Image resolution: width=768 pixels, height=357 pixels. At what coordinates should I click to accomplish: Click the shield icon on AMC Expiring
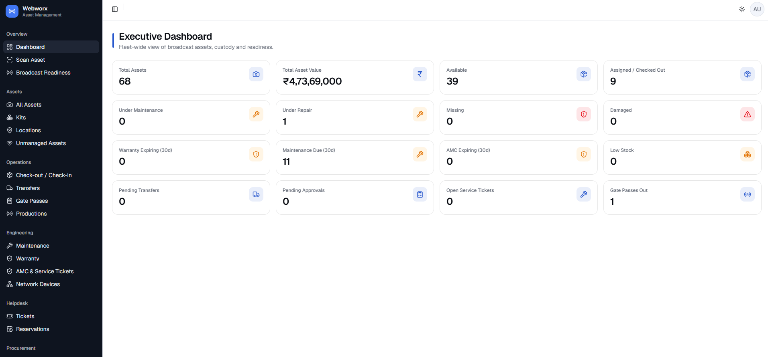pyautogui.click(x=584, y=154)
